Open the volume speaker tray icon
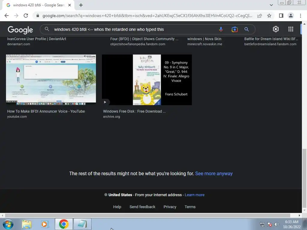The image size is (307, 230). tap(276, 224)
